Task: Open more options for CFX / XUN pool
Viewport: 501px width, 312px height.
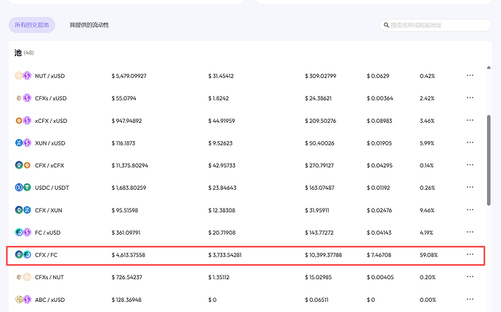Action: click(x=470, y=210)
